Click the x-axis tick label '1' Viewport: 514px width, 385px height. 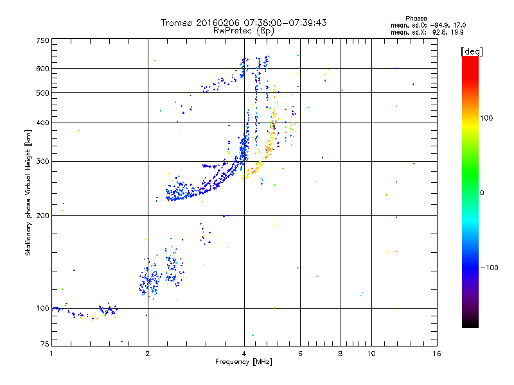(51, 354)
